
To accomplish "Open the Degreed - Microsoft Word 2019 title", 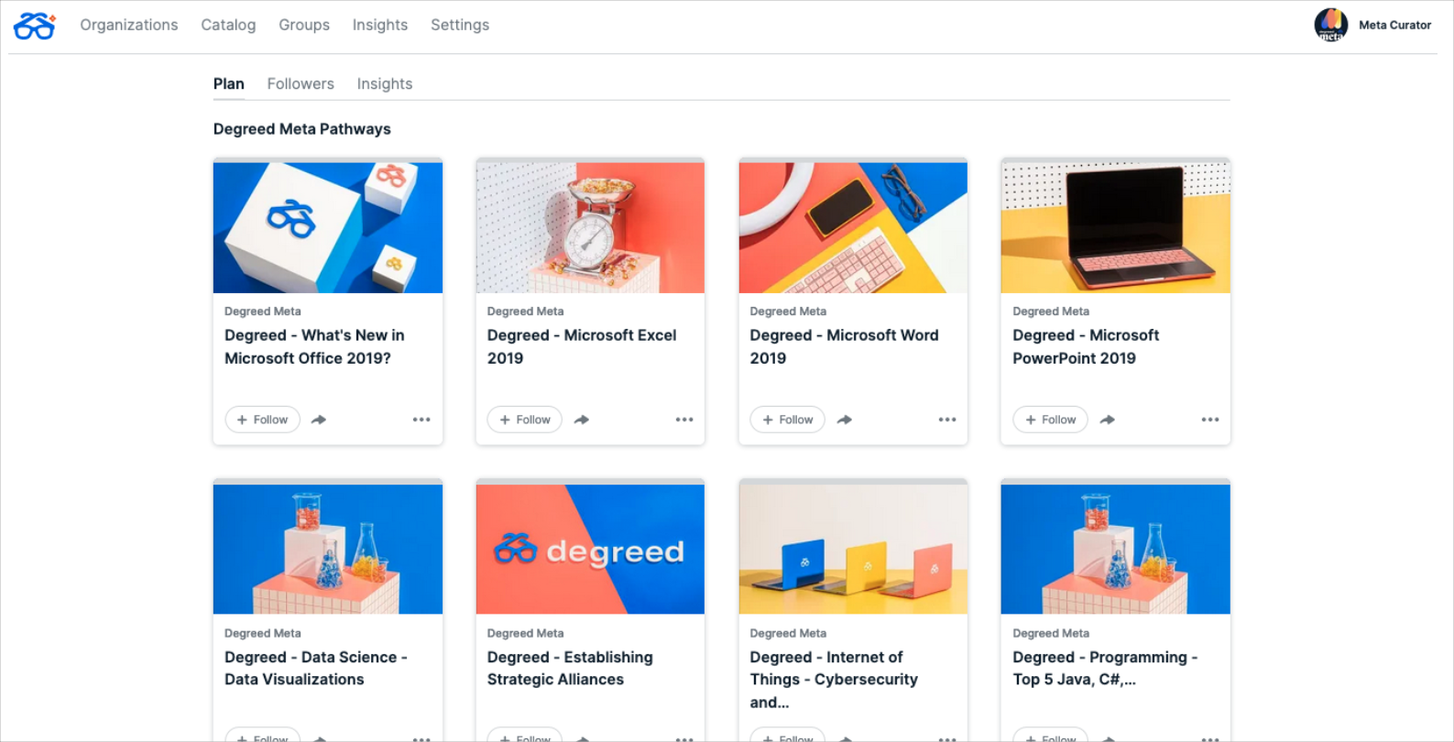I will [844, 347].
